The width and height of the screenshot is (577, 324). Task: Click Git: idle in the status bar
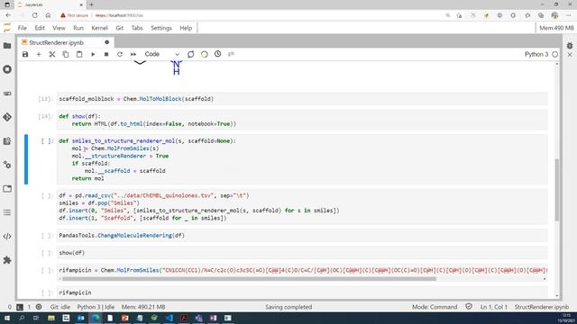point(60,307)
